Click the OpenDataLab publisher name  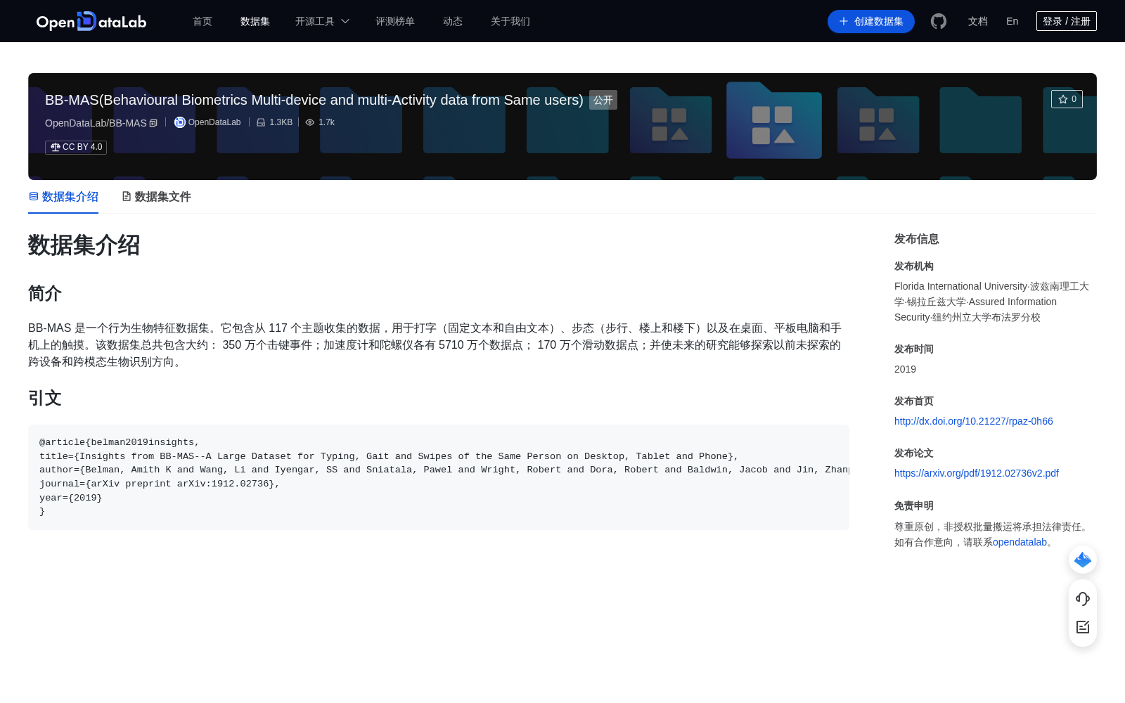(x=214, y=122)
